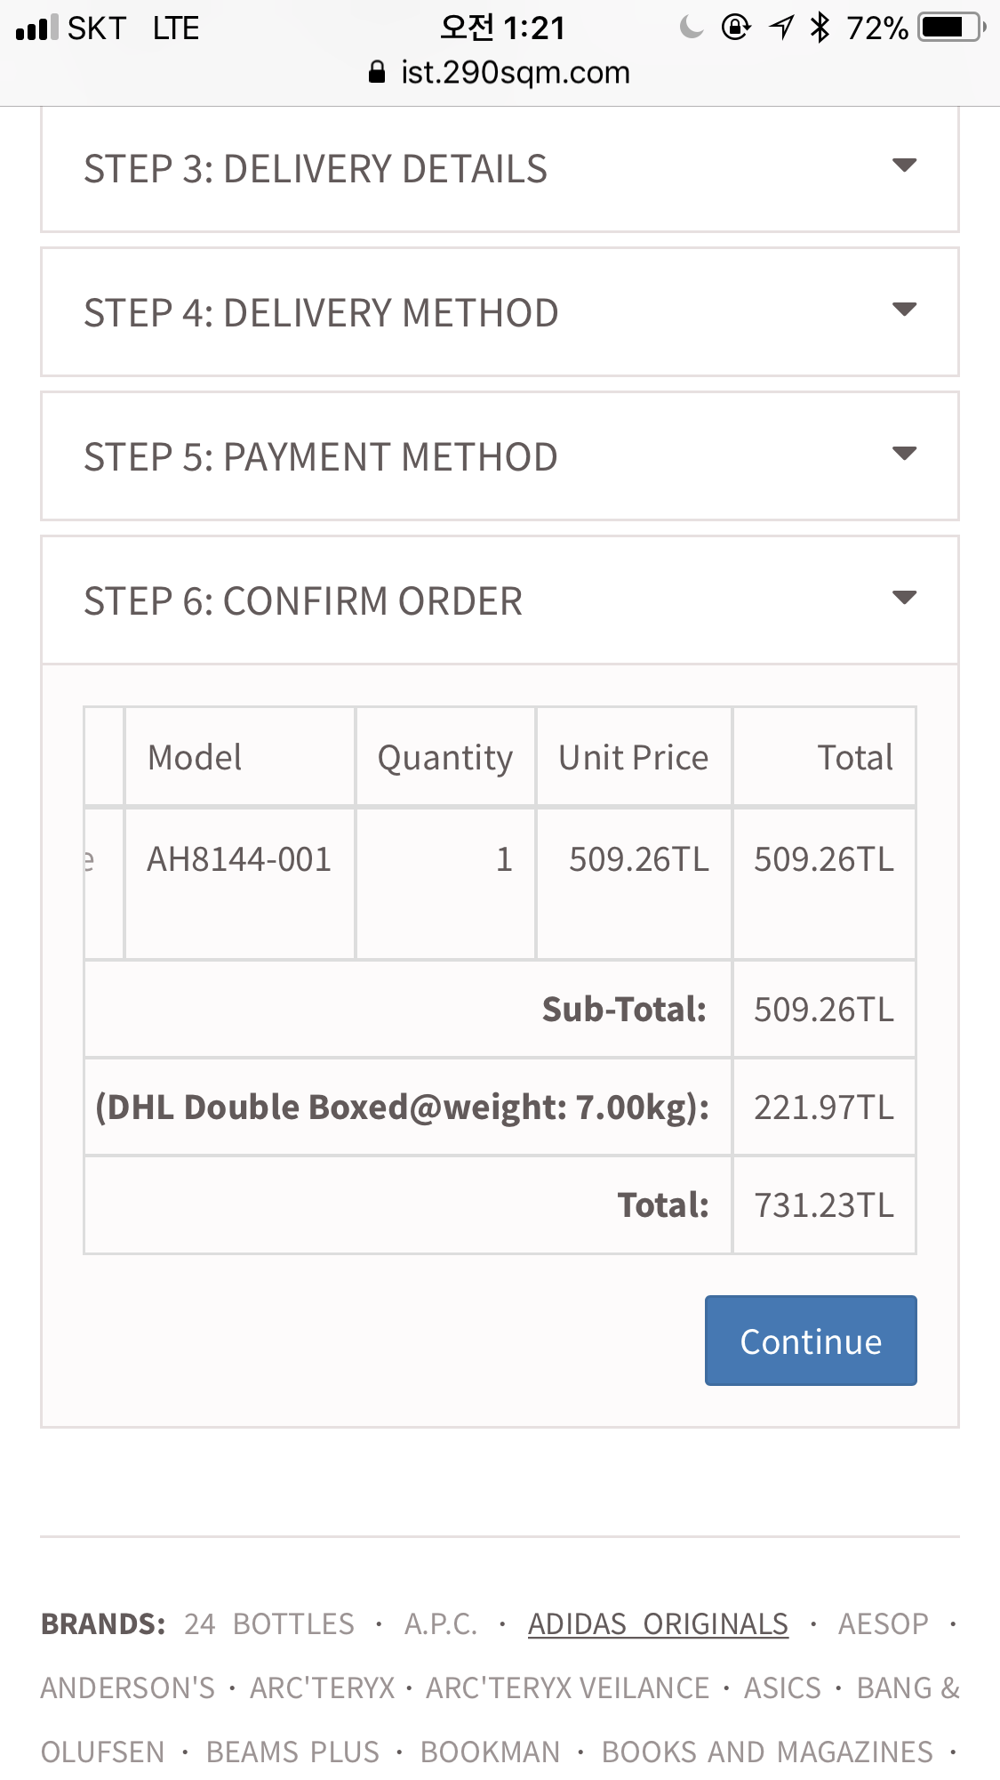Screen dimensions: 1000x1780
Task: Click the Continue button
Action: tap(810, 1341)
